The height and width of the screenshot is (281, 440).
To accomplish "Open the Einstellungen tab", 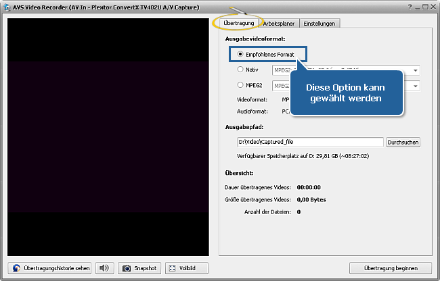I will (320, 24).
